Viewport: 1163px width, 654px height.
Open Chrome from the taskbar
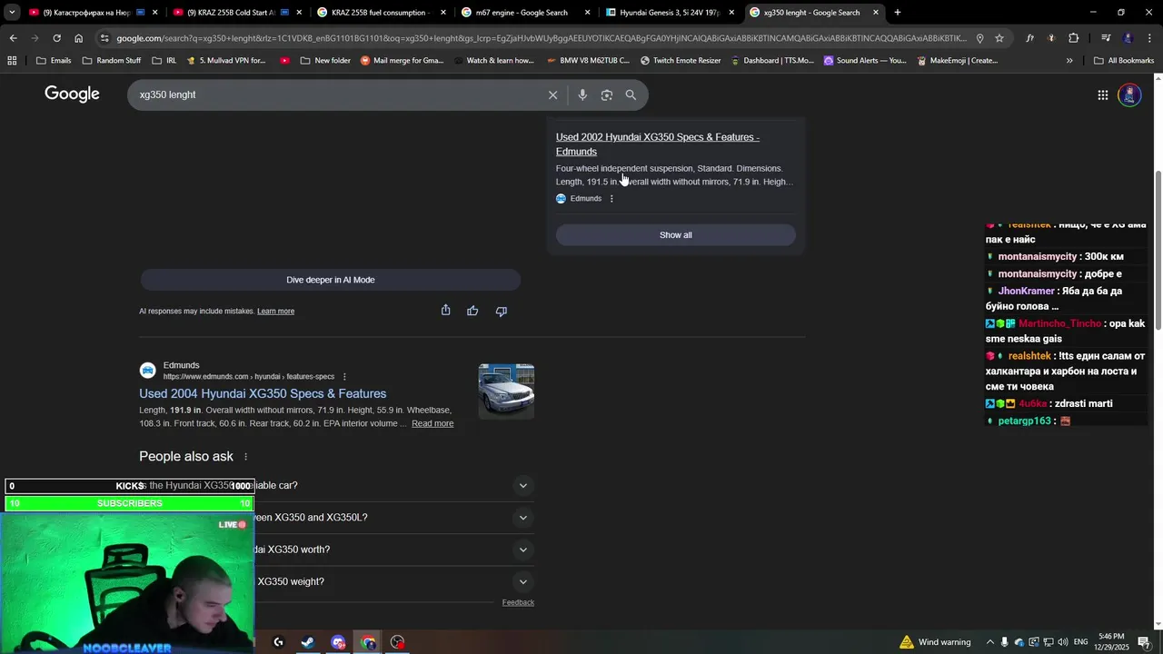[368, 642]
